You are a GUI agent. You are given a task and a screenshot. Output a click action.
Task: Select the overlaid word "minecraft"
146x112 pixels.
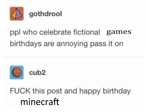[x=40, y=102]
